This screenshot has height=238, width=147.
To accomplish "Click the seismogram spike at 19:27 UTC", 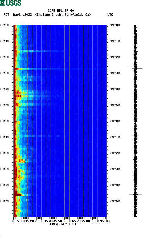I will pos(135,68).
